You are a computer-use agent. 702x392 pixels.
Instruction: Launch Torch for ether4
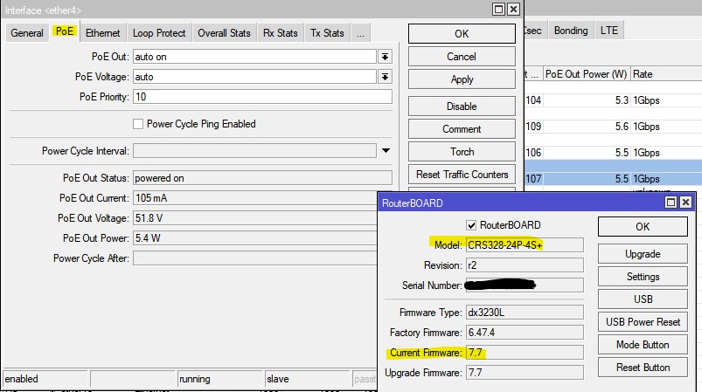(x=462, y=152)
